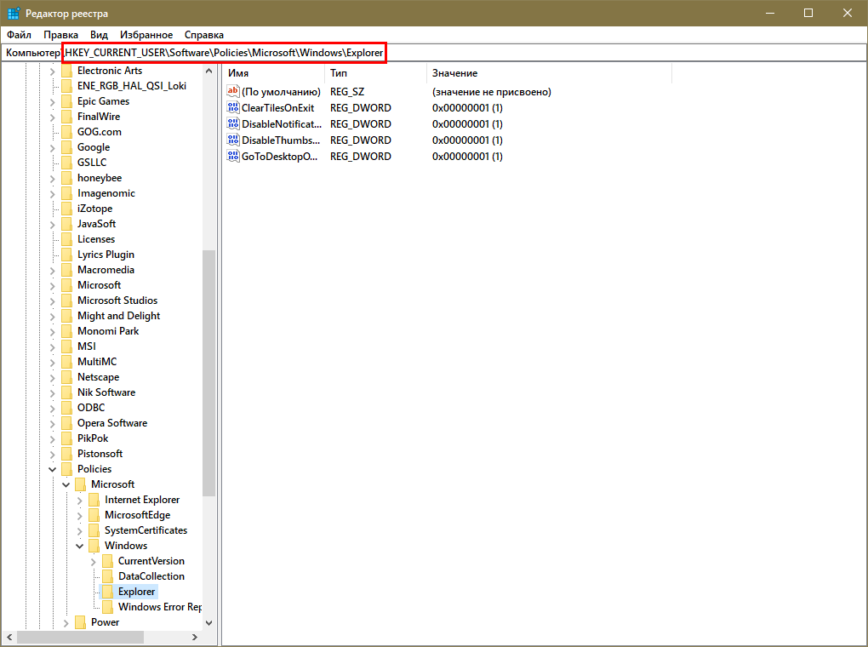Click the default string value icon
Viewport: 868px width, 647px height.
234,92
